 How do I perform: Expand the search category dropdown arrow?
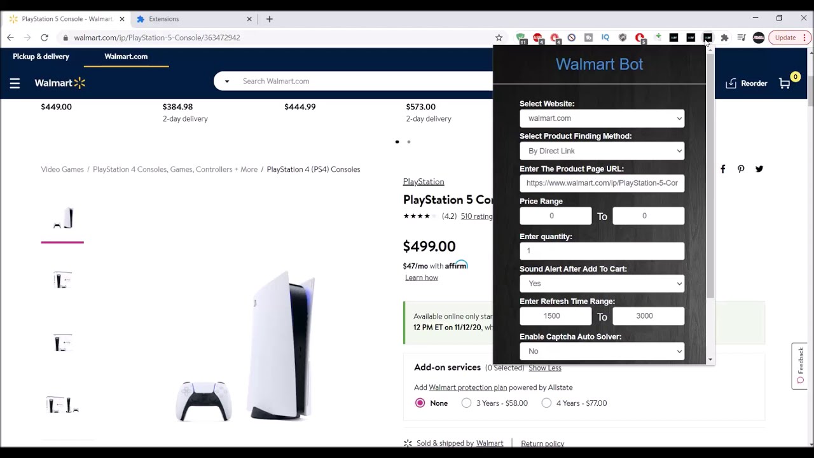pos(227,81)
